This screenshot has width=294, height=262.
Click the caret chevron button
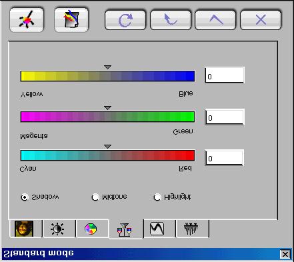[215, 20]
